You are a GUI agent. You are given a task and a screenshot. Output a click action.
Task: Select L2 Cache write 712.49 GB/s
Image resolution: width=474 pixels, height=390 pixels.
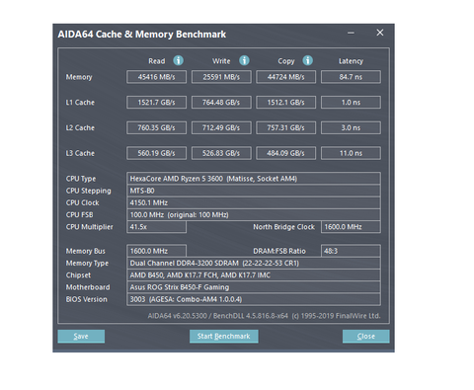pyautogui.click(x=221, y=127)
